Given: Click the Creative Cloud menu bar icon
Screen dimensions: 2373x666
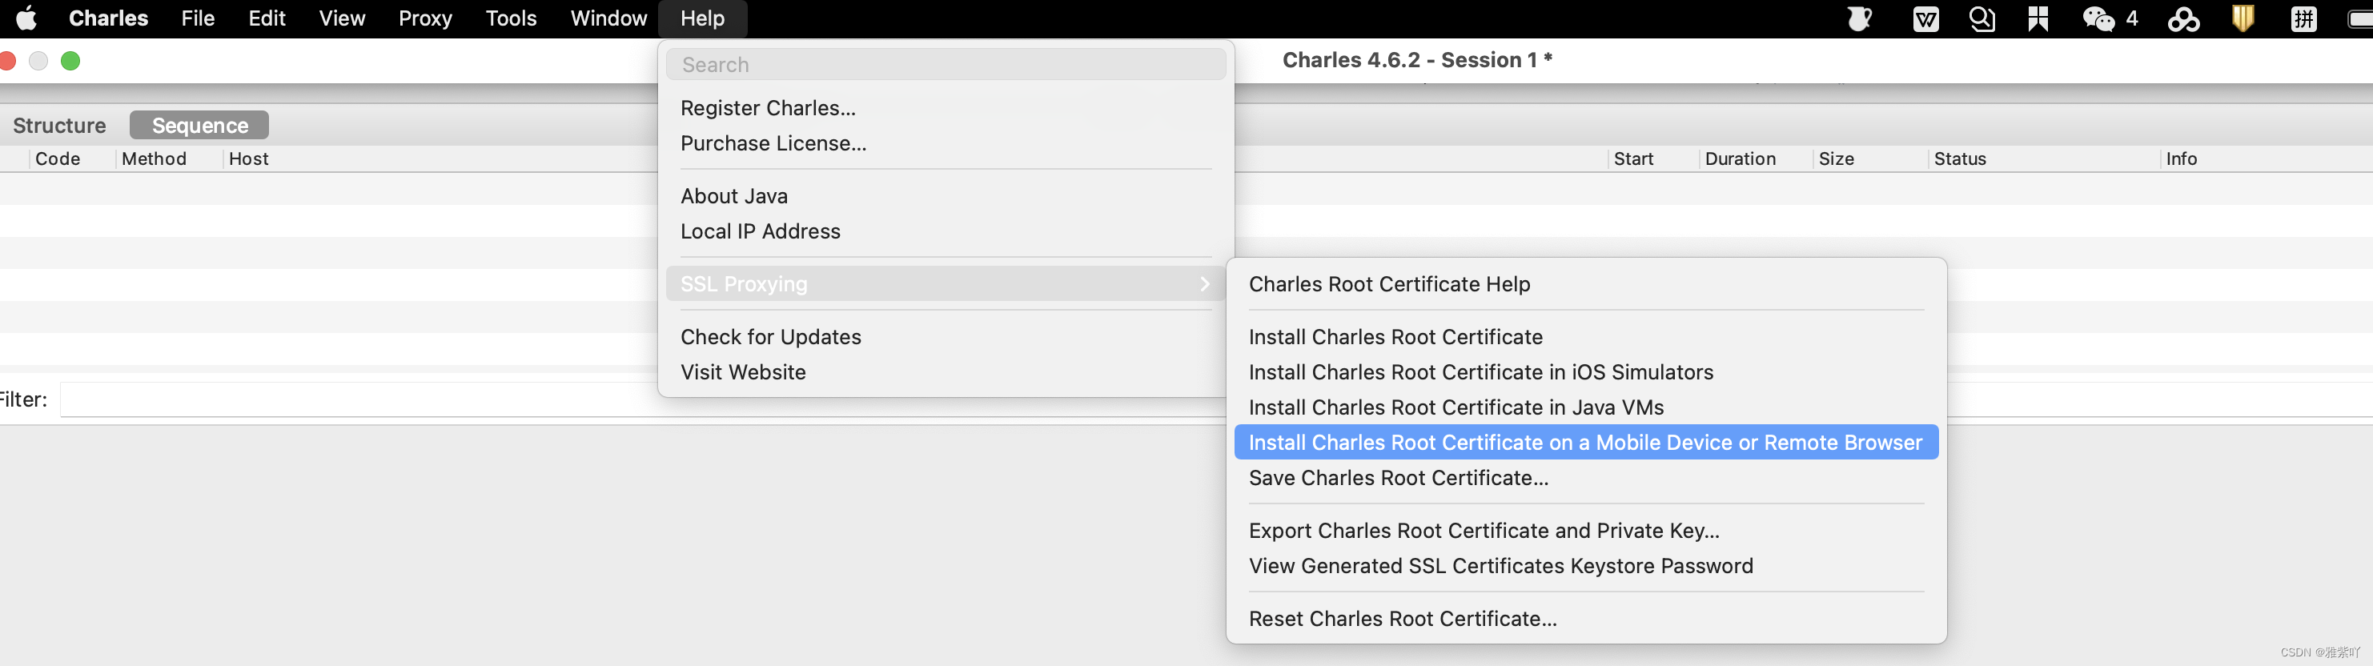Looking at the screenshot, I should coord(2184,18).
